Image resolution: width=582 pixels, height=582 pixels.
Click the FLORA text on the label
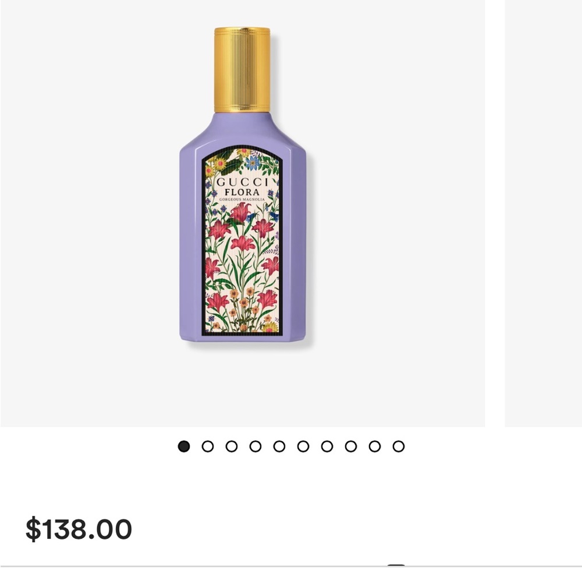(x=242, y=192)
